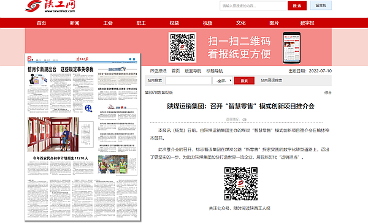The image size is (368, 223).
Task: Click the voice-reading speaker icon
Action: click(x=244, y=119)
